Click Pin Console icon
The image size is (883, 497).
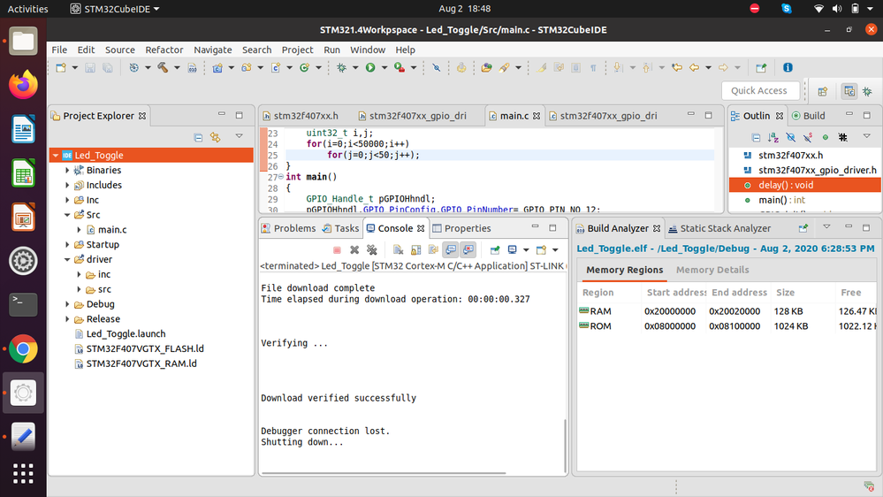(x=495, y=249)
